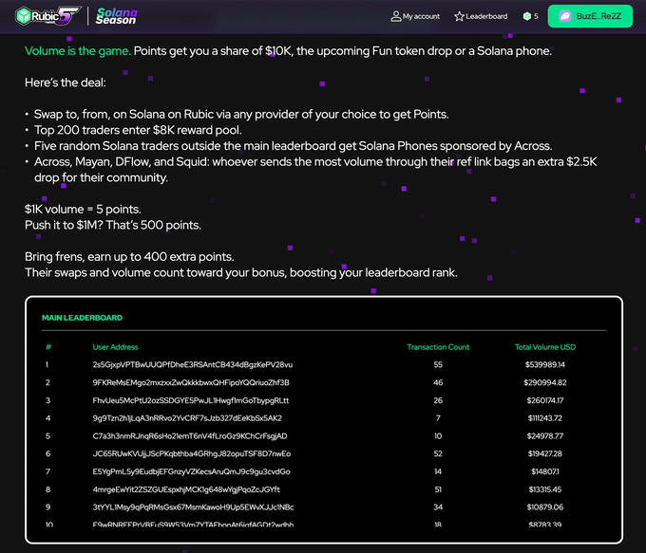Click the points gem icon

click(527, 16)
